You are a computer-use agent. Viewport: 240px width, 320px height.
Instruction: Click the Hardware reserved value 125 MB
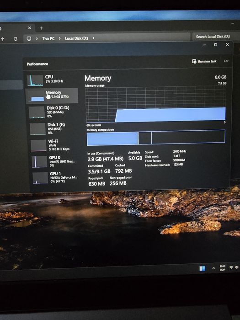pyautogui.click(x=178, y=164)
